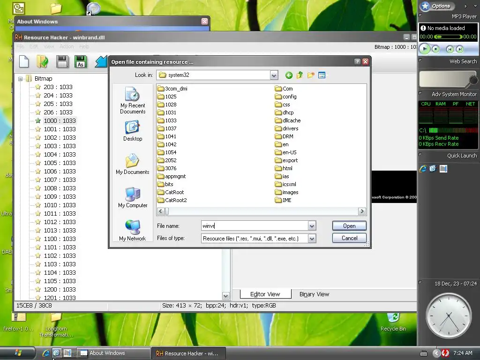Collapse the Adv System Monitor section

pyautogui.click(x=420, y=93)
